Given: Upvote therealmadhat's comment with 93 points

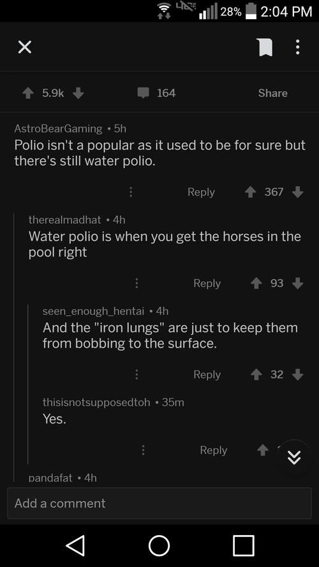Looking at the screenshot, I should [256, 283].
